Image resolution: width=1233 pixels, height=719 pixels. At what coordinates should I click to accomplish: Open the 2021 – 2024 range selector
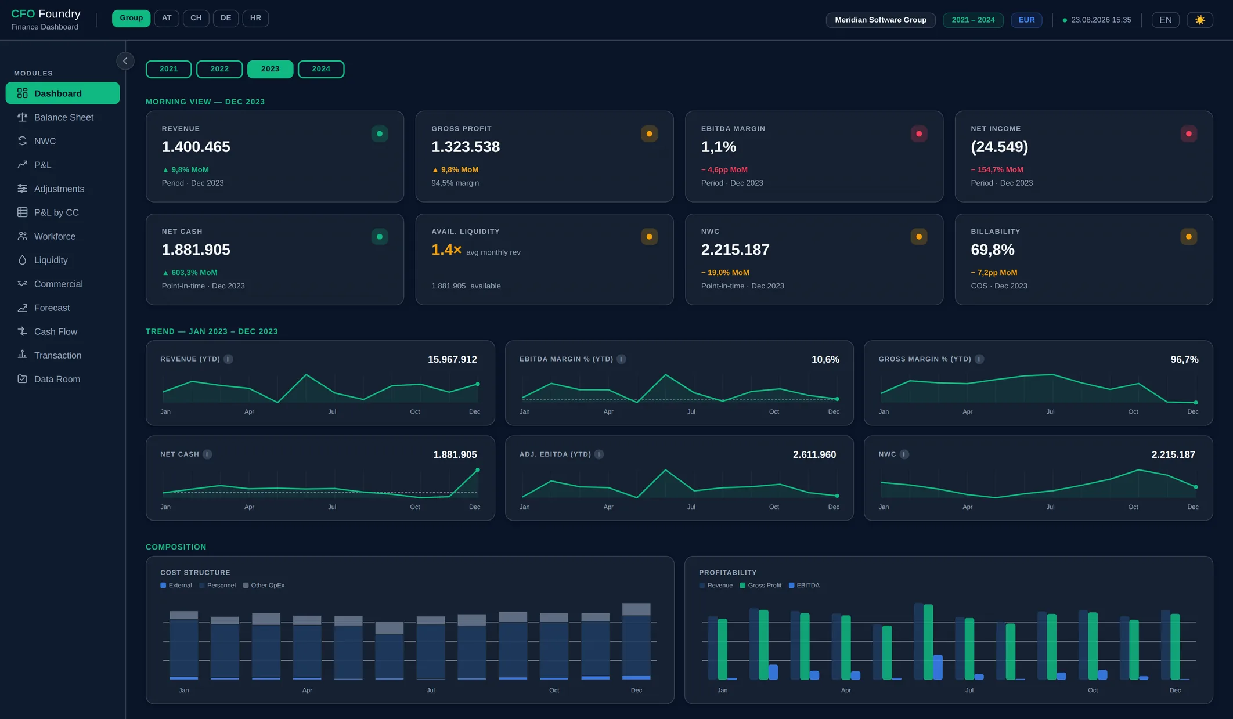click(x=973, y=20)
